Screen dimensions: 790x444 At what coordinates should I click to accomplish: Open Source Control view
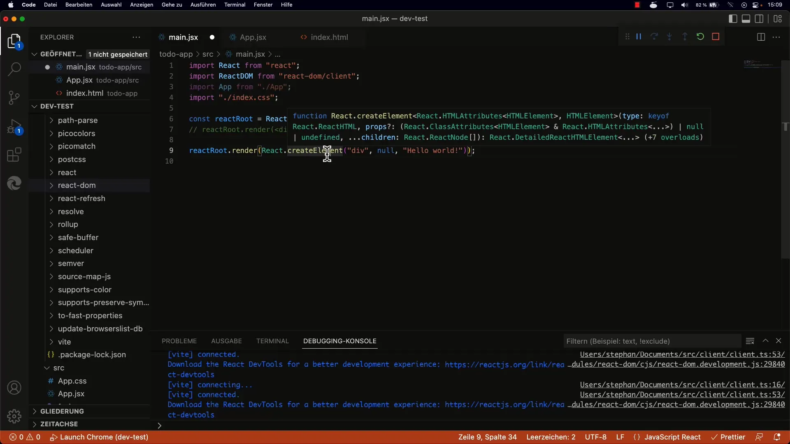14,97
